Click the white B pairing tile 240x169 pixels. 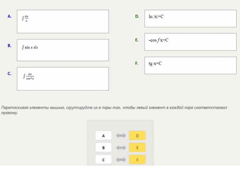[x=104, y=148]
